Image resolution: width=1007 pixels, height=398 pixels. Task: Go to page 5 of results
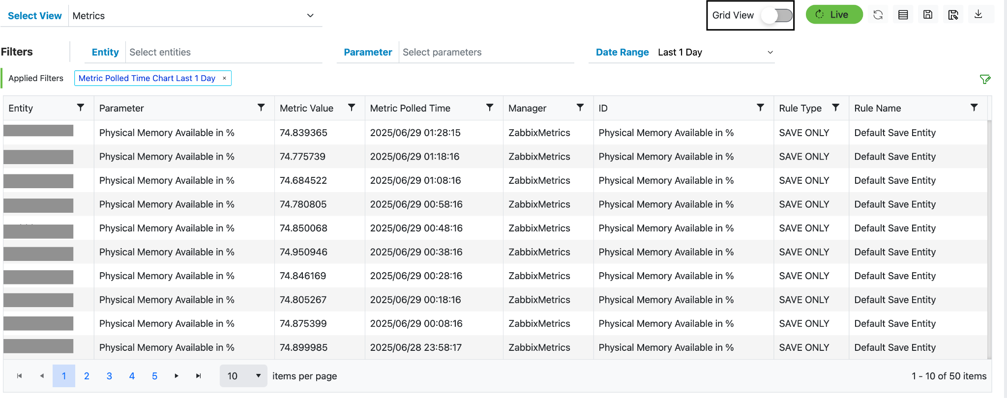click(154, 376)
